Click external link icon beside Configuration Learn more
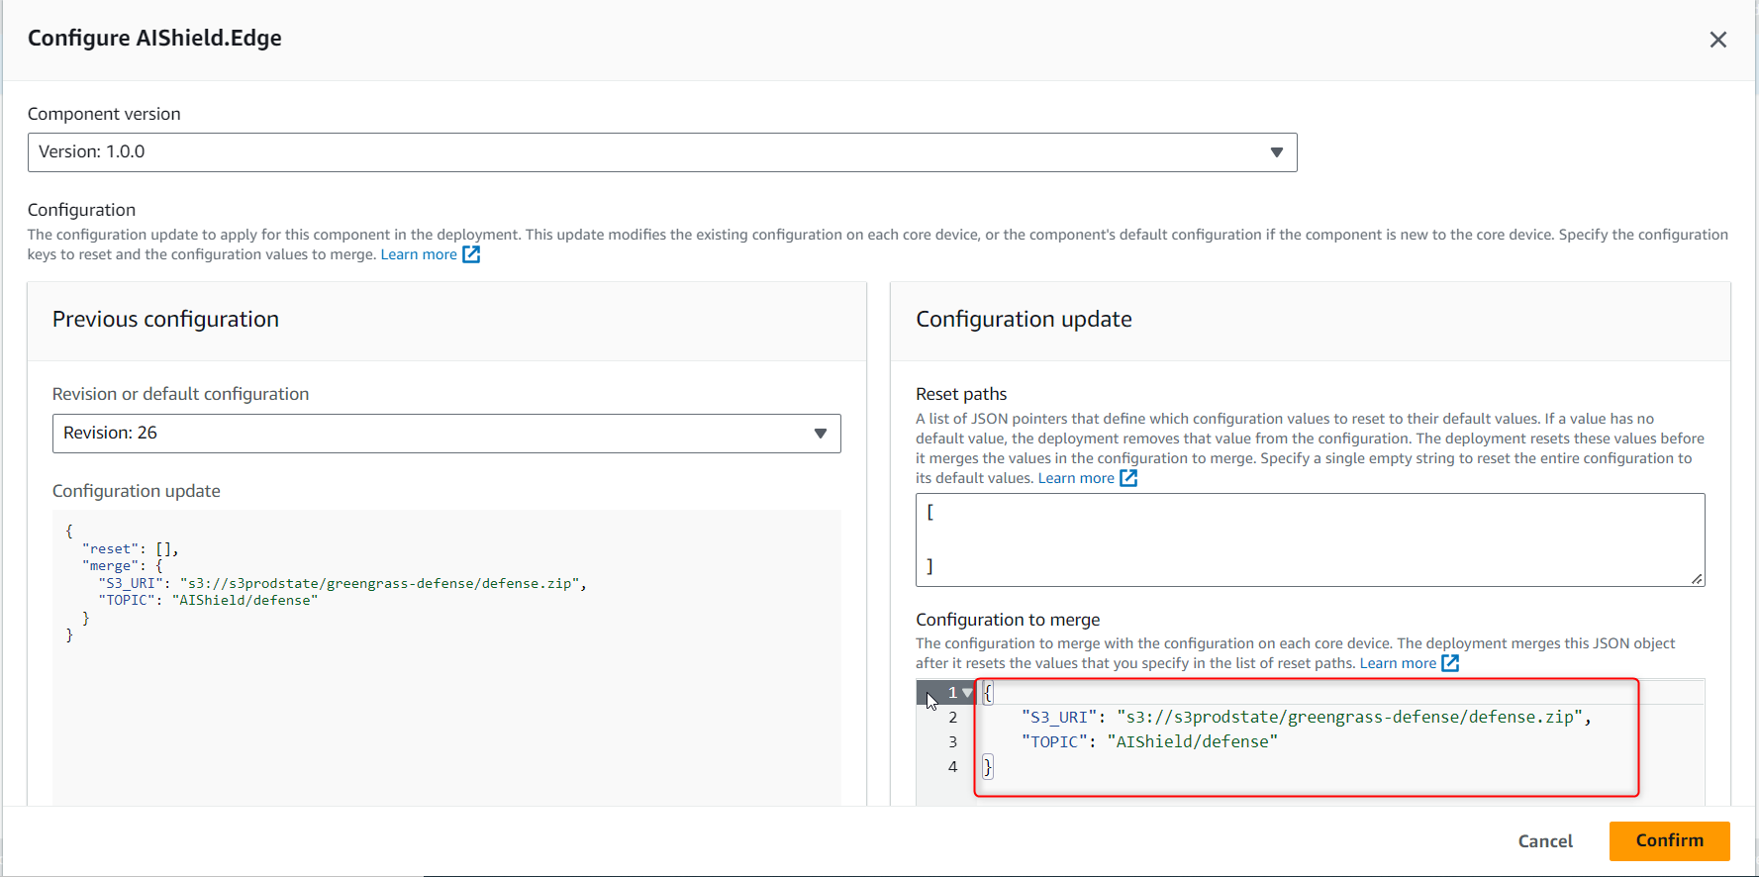This screenshot has height=877, width=1759. click(471, 254)
